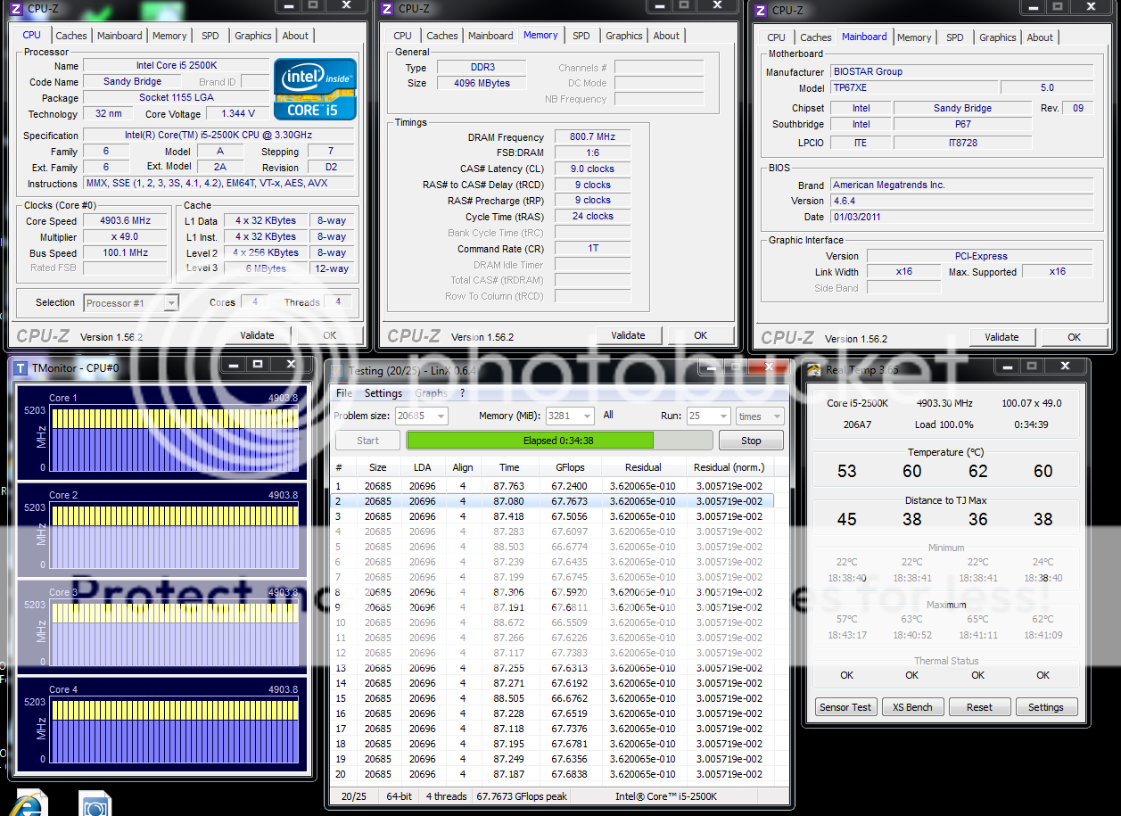Click the Start button in LinX

click(x=367, y=441)
